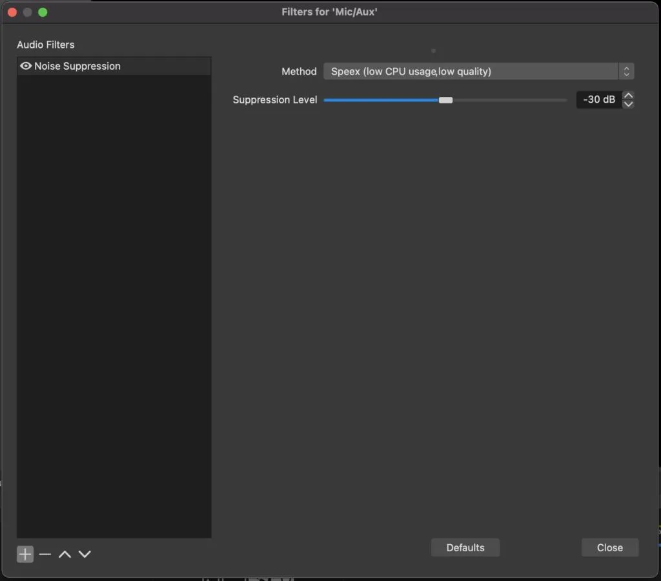The height and width of the screenshot is (581, 661).
Task: Open the Method dropdown menu
Action: click(x=478, y=71)
